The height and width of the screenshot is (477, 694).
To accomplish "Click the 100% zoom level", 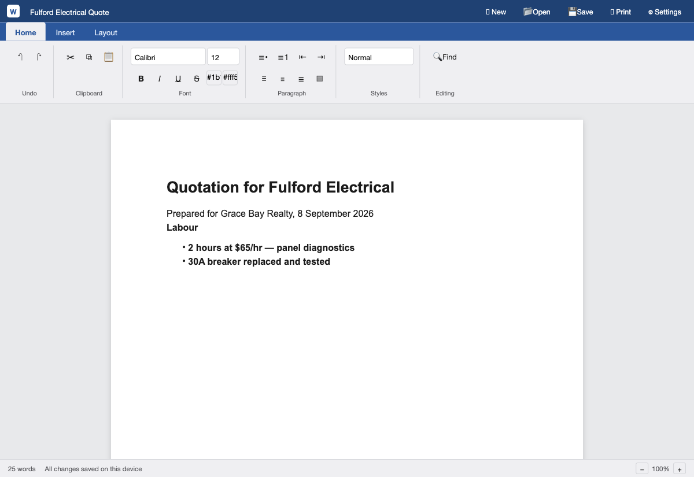I will click(661, 469).
